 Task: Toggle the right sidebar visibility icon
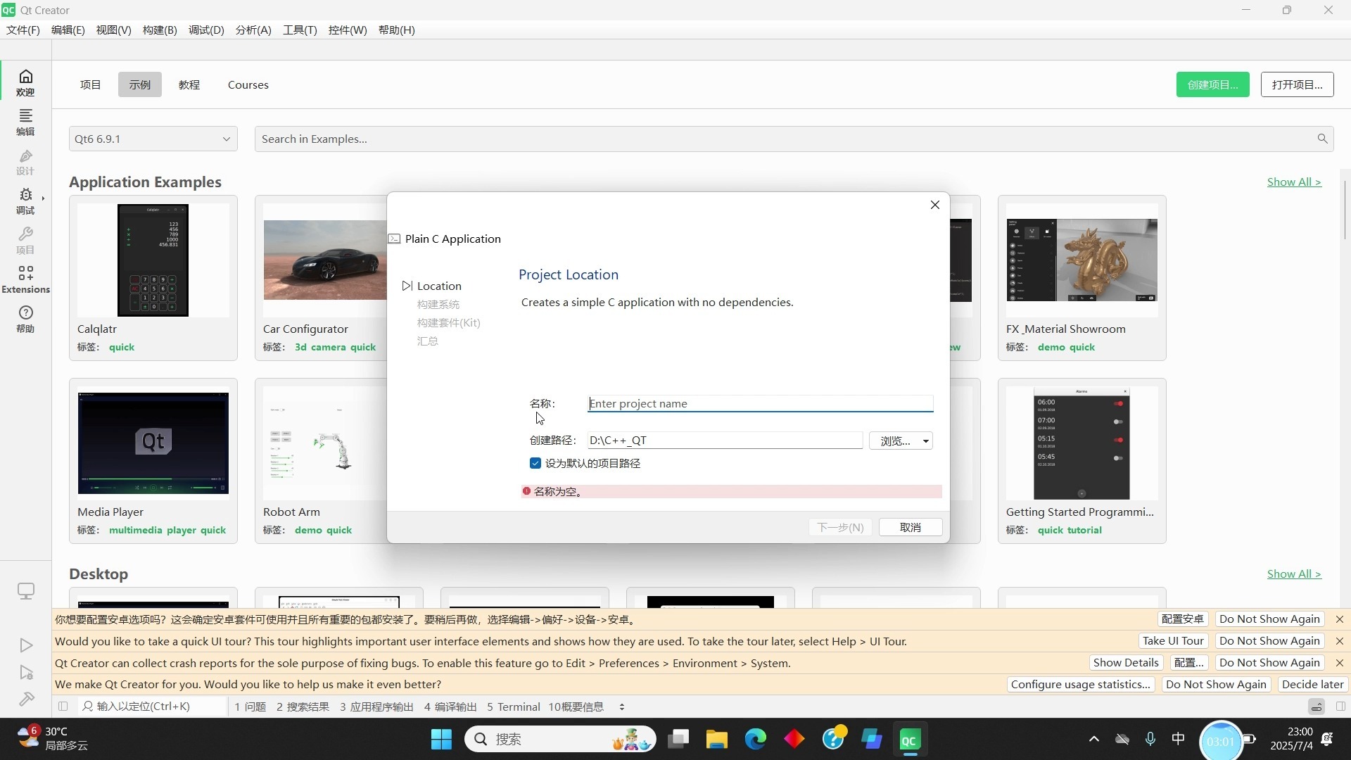pos(1340,707)
